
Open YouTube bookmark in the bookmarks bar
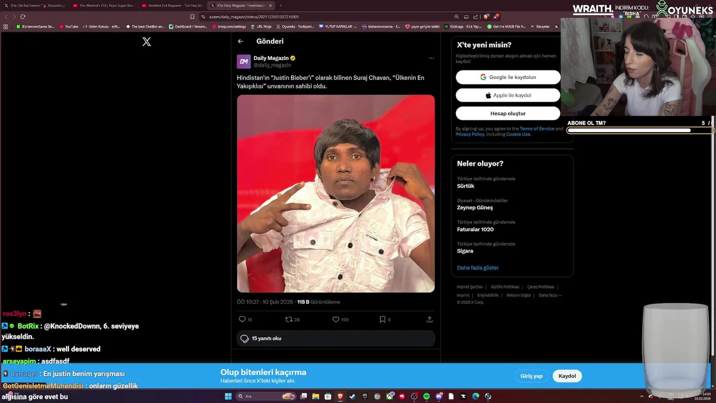tap(69, 26)
